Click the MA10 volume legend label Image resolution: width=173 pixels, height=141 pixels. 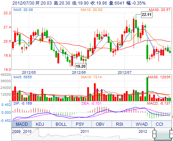coord(91,77)
